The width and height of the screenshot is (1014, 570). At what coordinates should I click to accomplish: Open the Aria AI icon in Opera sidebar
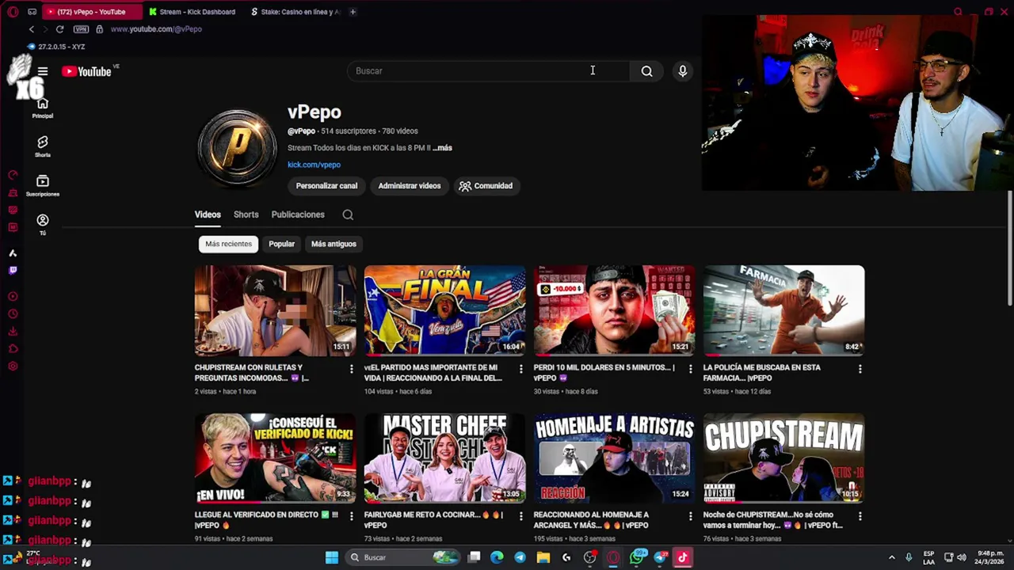tap(13, 253)
